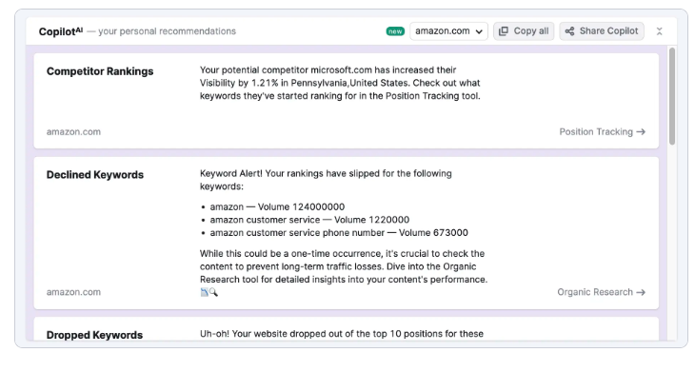The image size is (695, 372).
Task: Click the amazon customer service phone number keyword
Action: pos(297,233)
